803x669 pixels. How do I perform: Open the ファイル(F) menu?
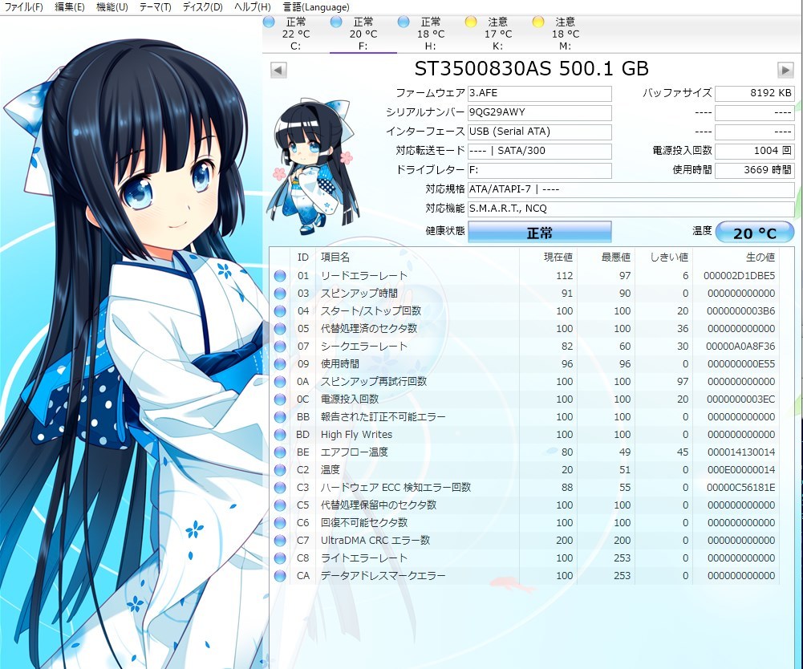23,7
